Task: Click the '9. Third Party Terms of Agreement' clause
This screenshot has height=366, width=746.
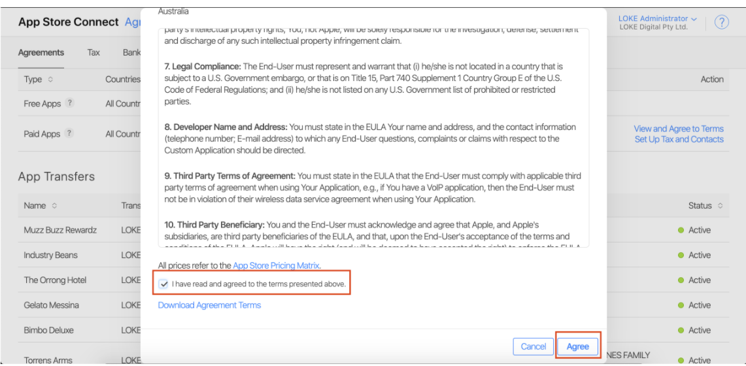Action: tap(373, 188)
